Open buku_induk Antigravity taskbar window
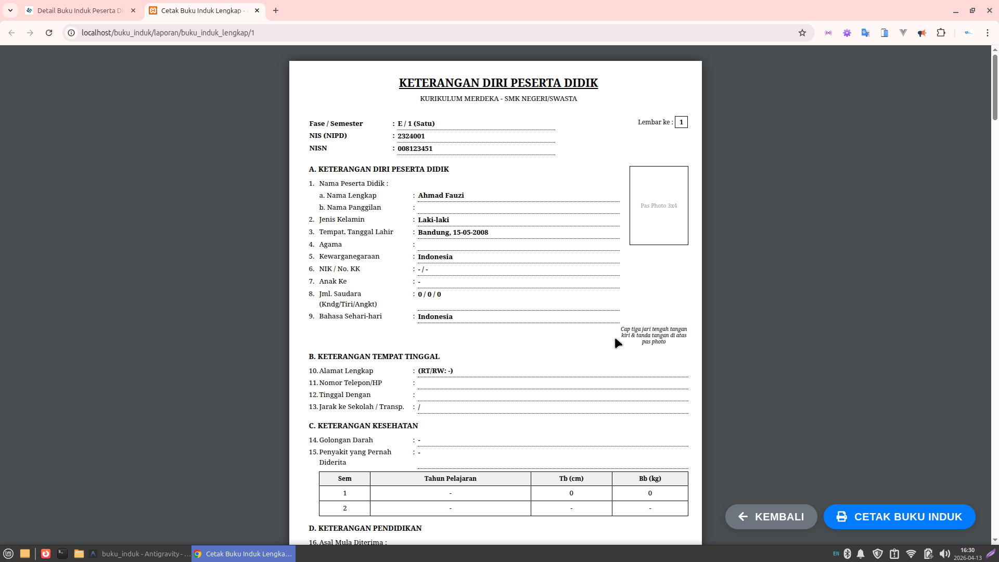 click(x=140, y=554)
